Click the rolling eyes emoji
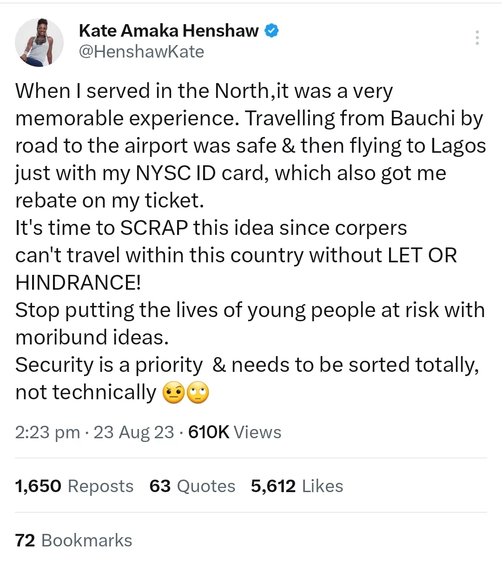 198,393
